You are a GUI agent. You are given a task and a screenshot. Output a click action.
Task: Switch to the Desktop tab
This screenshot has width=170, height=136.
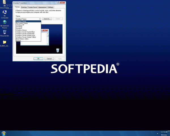24,7
